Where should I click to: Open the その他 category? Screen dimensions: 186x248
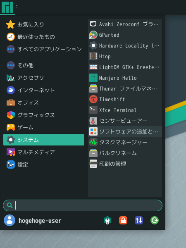point(44,65)
